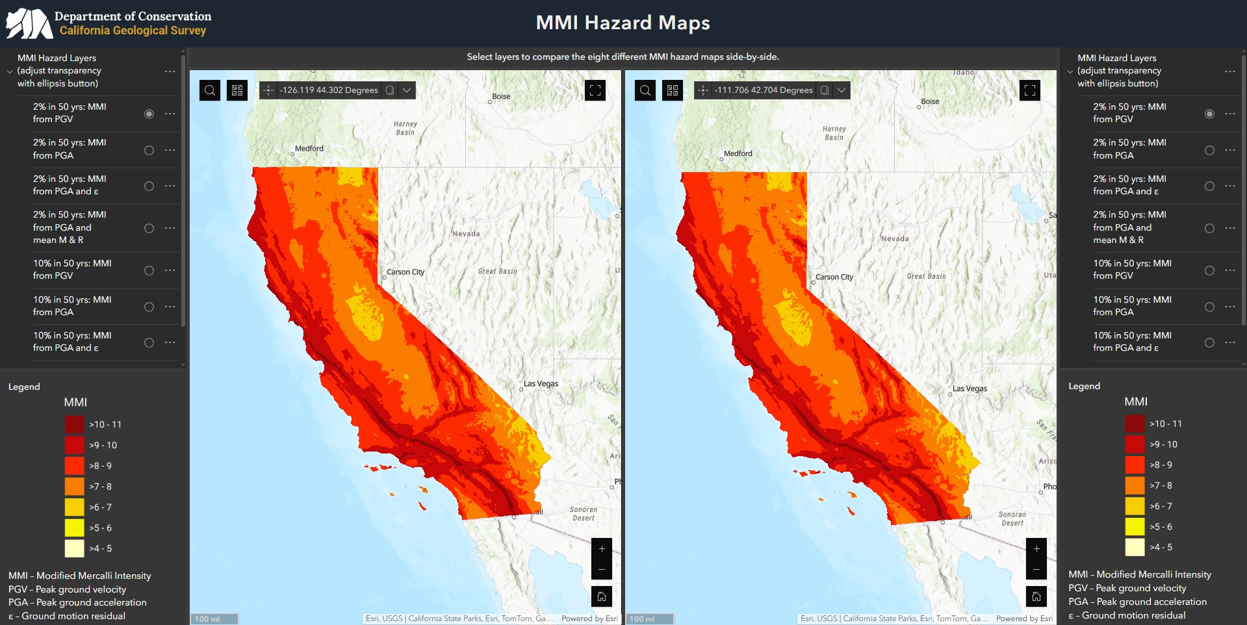The width and height of the screenshot is (1247, 625).
Task: Open options for left '2% in 50 yrs: MMI from PGV'
Action: 170,114
